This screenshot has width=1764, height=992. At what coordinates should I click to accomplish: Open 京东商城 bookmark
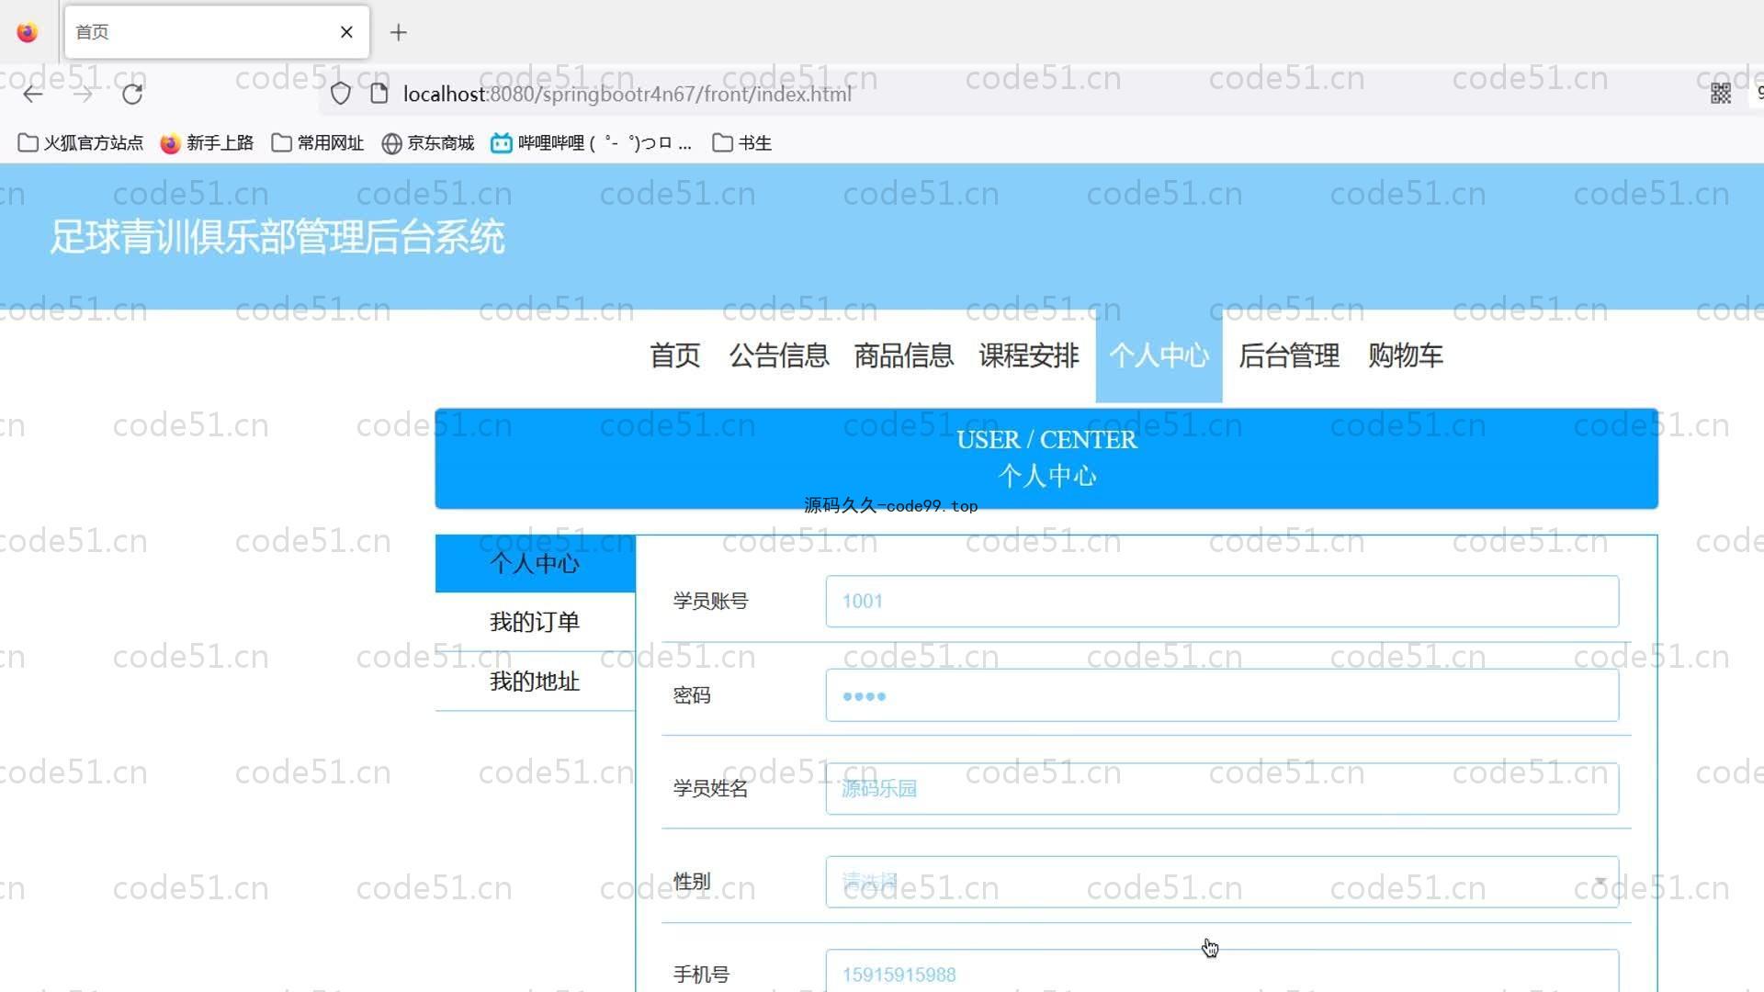(x=428, y=143)
